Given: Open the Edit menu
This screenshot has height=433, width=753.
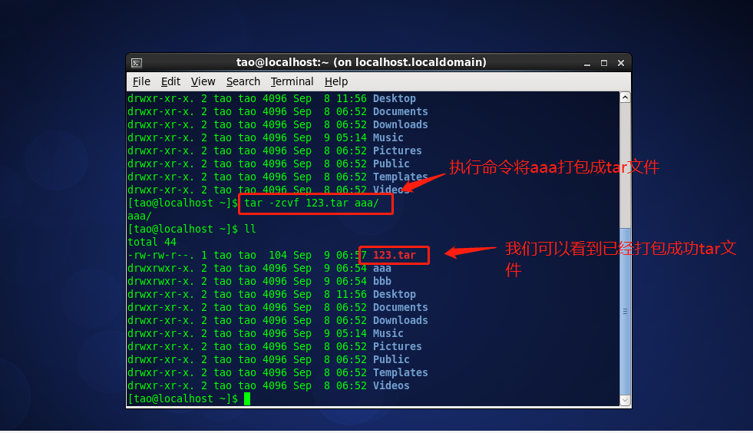Looking at the screenshot, I should click(170, 81).
